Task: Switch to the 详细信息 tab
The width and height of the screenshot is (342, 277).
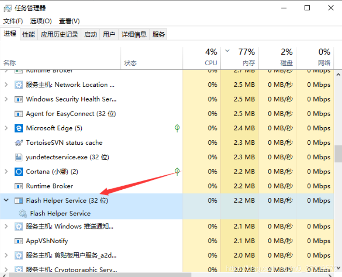Action: (134, 35)
